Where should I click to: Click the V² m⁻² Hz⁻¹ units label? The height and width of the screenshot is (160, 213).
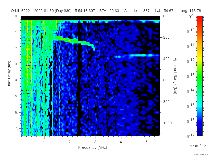coord(199,146)
